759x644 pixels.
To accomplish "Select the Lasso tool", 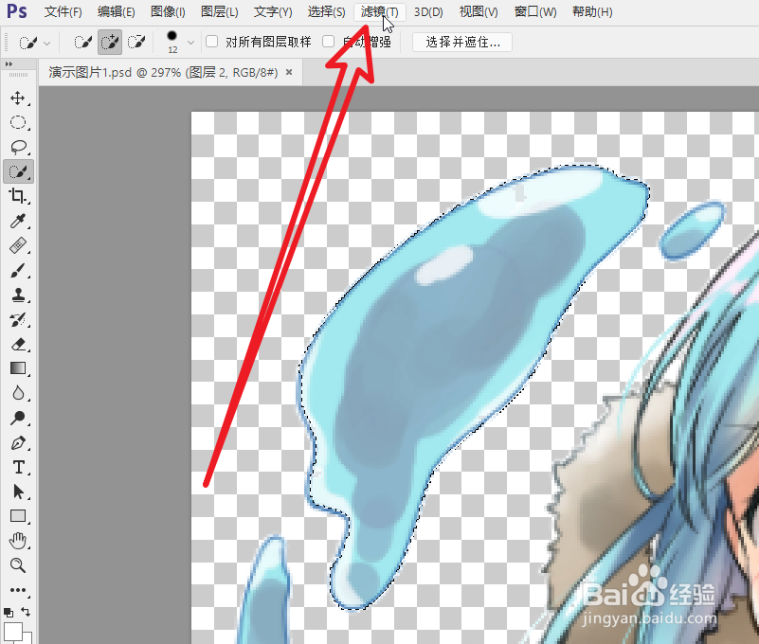I will click(x=18, y=147).
